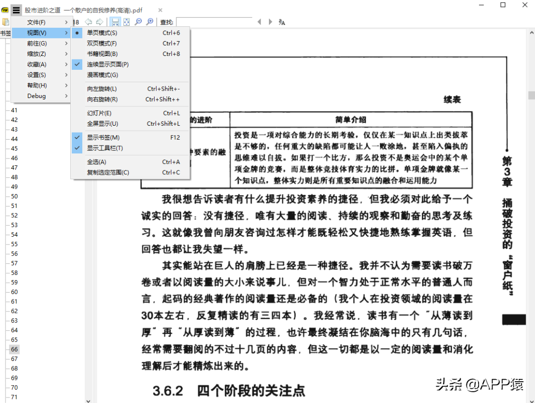
Task: Toggle the case-sensitive search icon beside find arrows
Action: (282, 22)
